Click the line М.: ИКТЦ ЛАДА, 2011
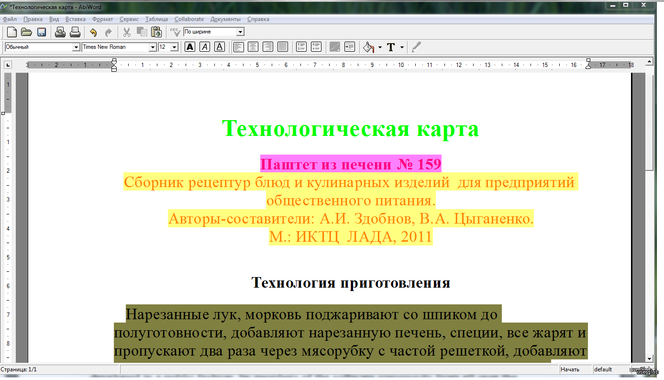 click(350, 237)
